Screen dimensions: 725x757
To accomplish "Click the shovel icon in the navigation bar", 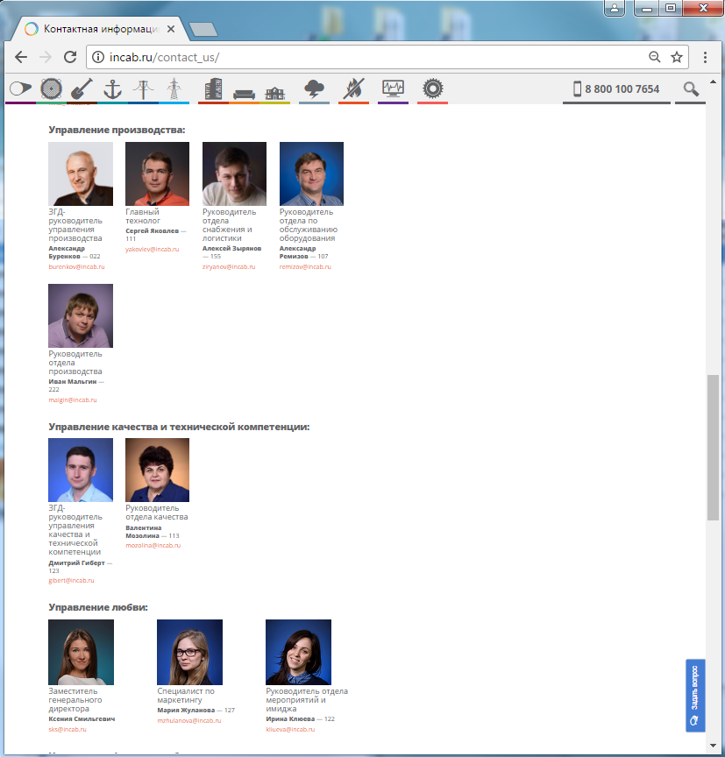I will pos(82,88).
